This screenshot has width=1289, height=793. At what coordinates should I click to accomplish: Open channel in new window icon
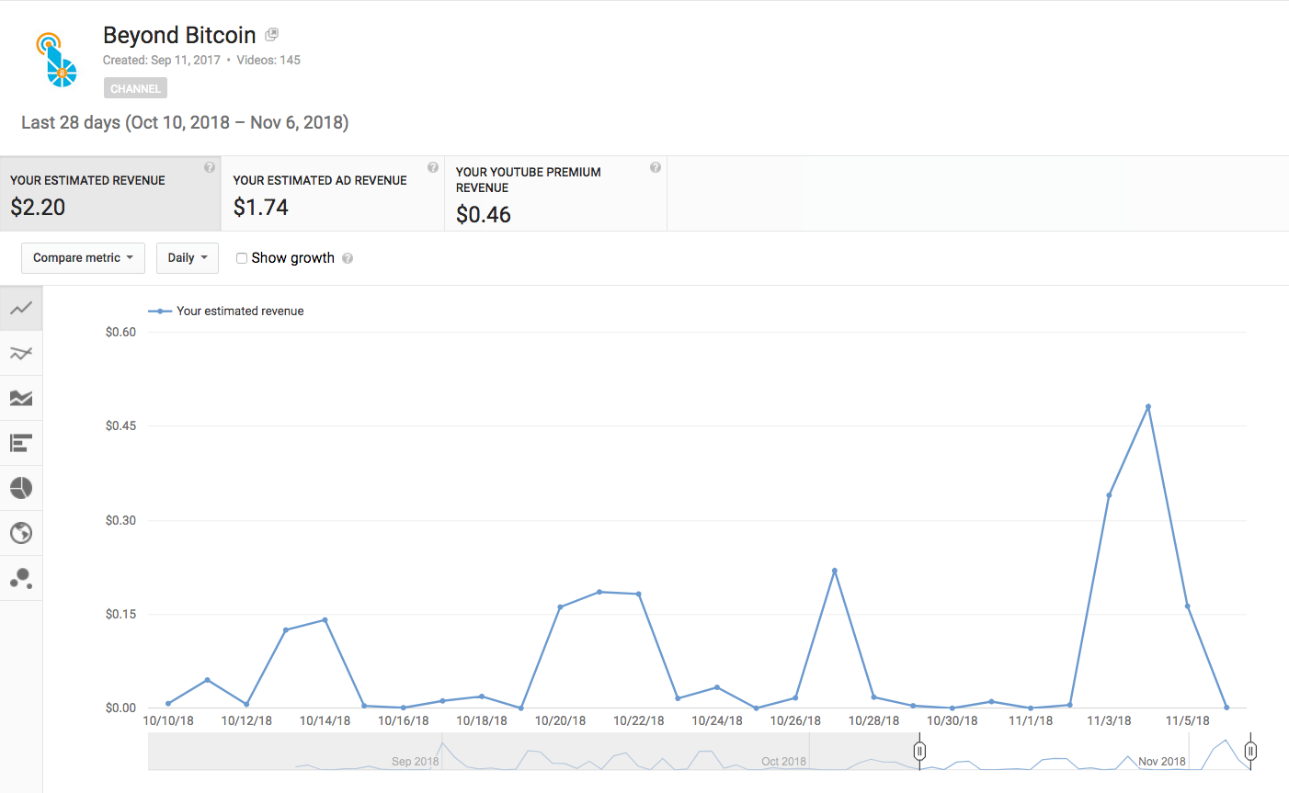pyautogui.click(x=271, y=35)
